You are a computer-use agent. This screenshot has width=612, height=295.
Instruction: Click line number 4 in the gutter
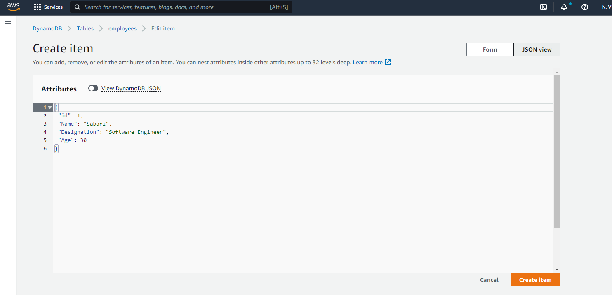point(45,132)
